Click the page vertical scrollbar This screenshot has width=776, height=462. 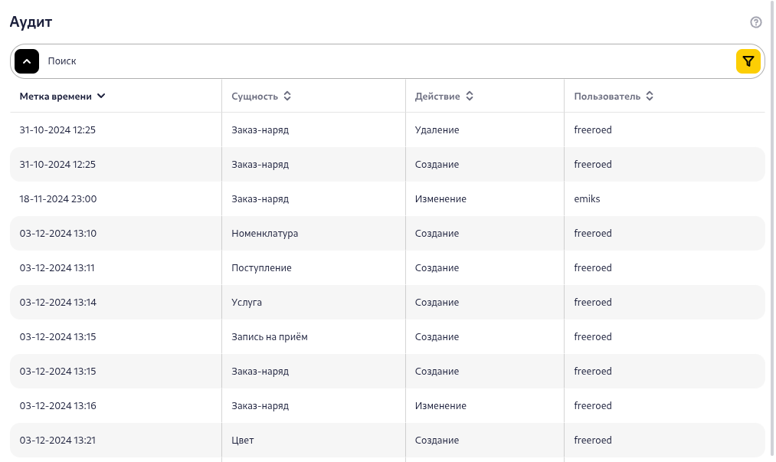[773, 230]
